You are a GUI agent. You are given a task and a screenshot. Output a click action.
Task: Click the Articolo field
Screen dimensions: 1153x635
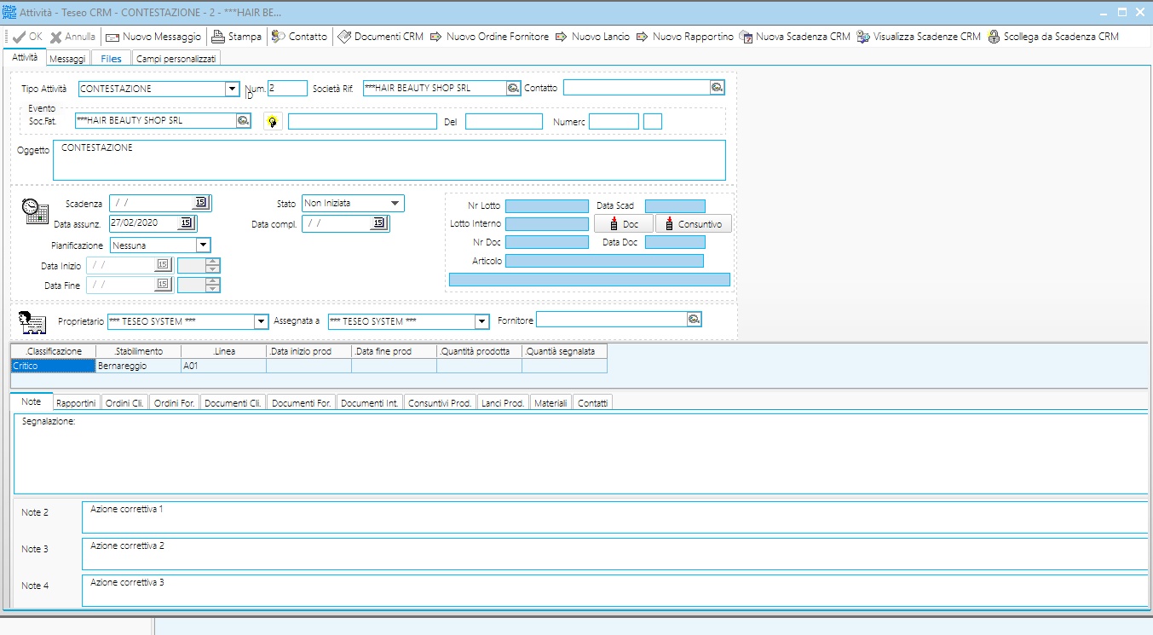click(x=604, y=261)
